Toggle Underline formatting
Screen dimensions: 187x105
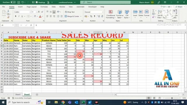[x=22, y=16]
